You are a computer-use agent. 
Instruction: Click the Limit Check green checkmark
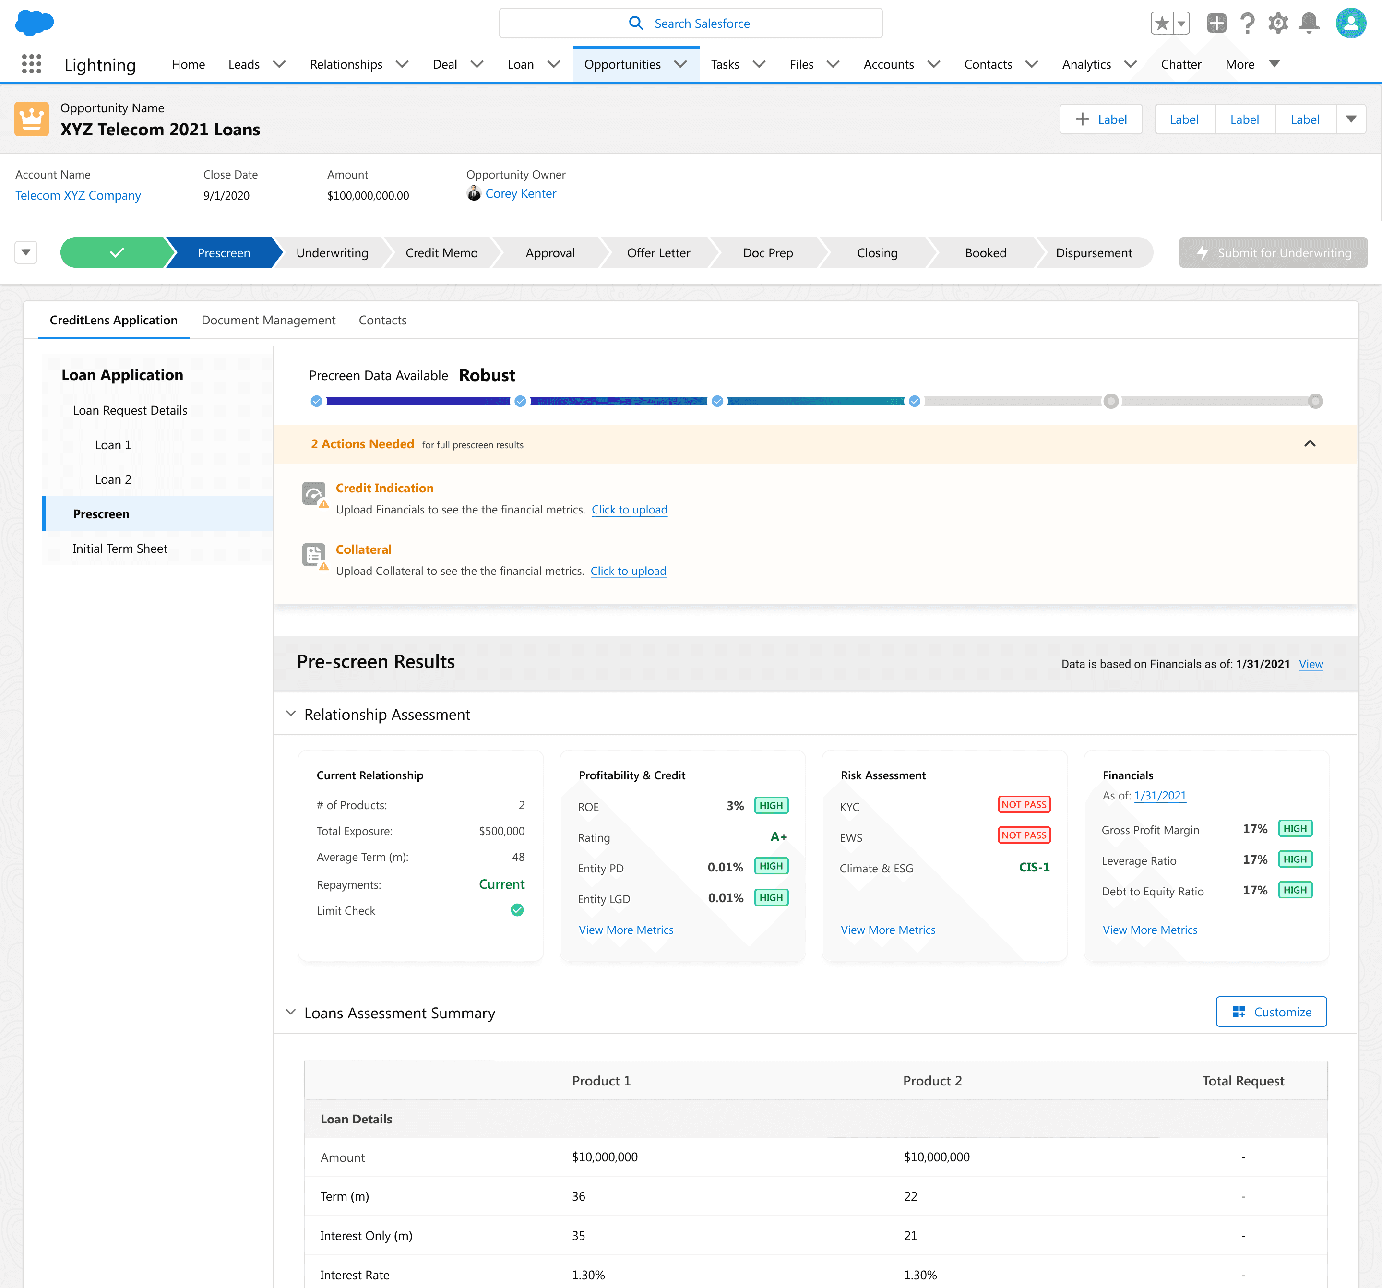click(x=517, y=910)
